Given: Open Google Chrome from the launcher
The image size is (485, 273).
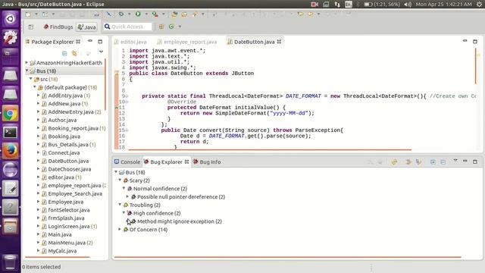Looking at the screenshot, I should click(x=10, y=114).
